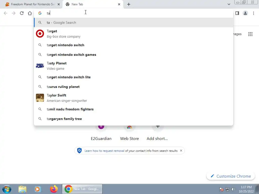
Task: Click the volume speaker tray icon
Action: (233, 189)
